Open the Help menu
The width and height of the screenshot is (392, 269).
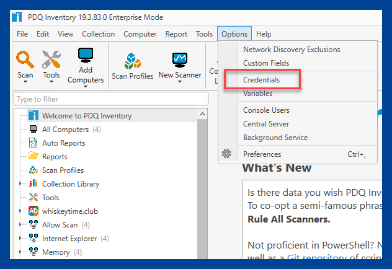point(264,33)
